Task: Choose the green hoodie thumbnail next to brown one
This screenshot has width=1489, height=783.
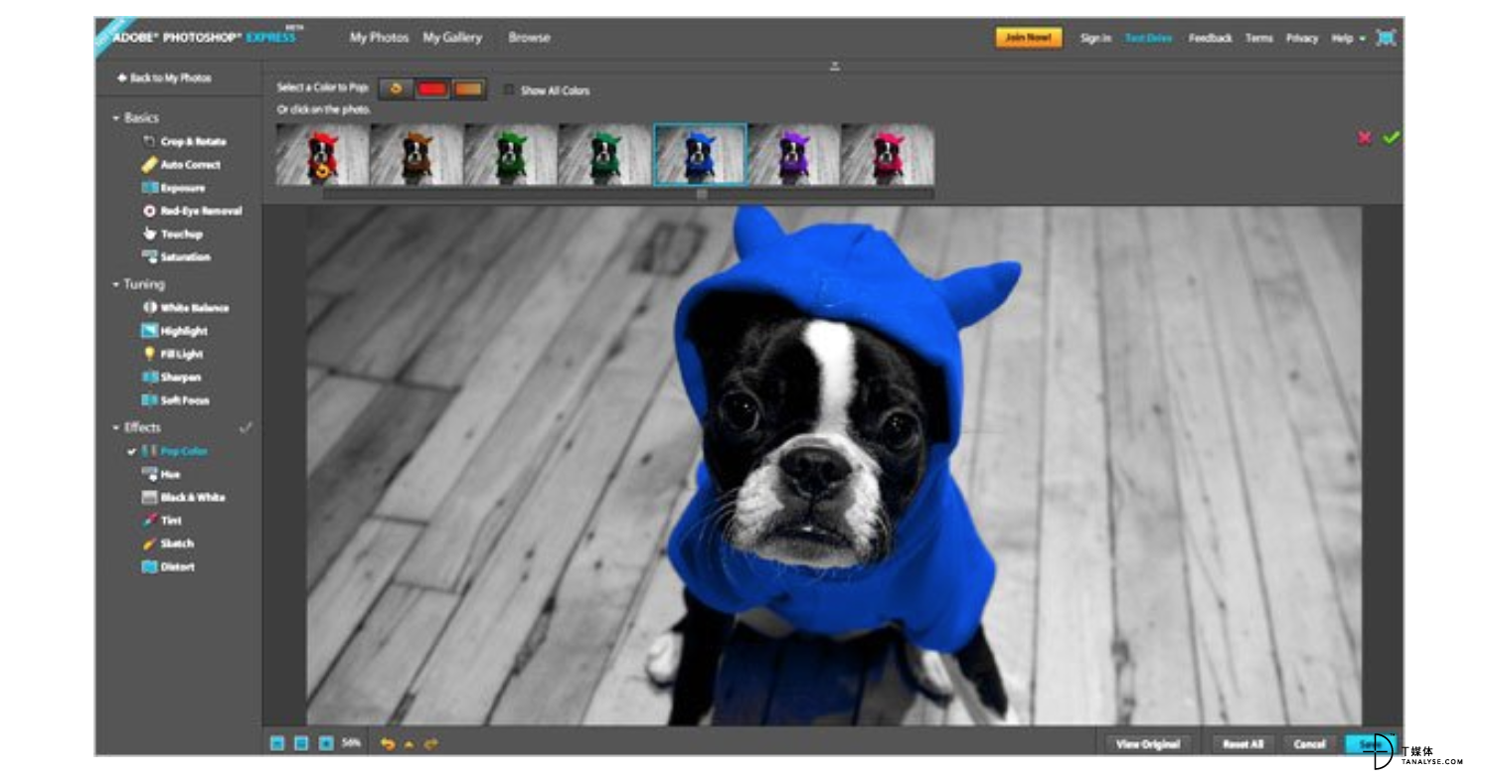Action: (511, 154)
